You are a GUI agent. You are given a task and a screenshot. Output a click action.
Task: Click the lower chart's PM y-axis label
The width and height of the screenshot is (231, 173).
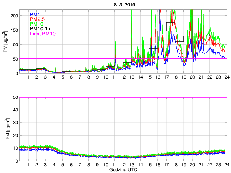pyautogui.click(x=5, y=129)
